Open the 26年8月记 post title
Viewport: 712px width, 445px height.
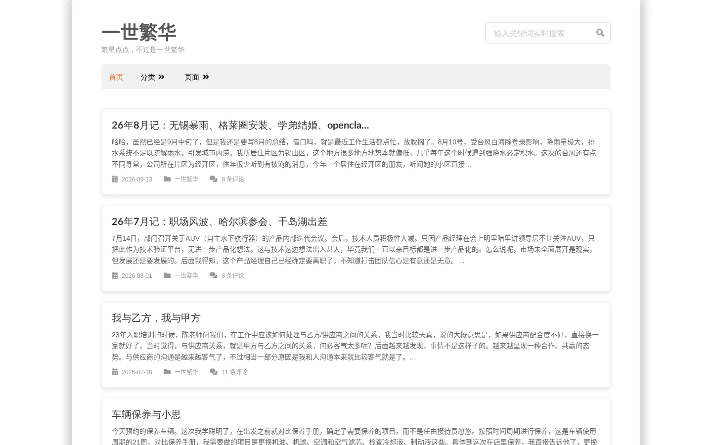pos(240,125)
